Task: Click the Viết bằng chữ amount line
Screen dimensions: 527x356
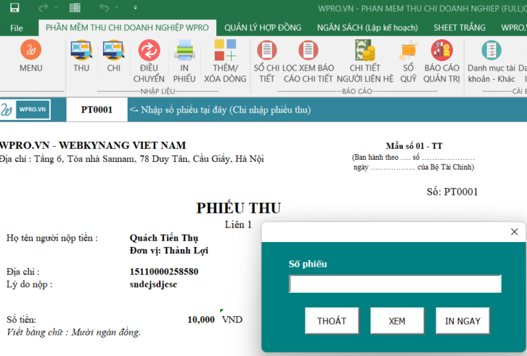Action: [x=73, y=333]
